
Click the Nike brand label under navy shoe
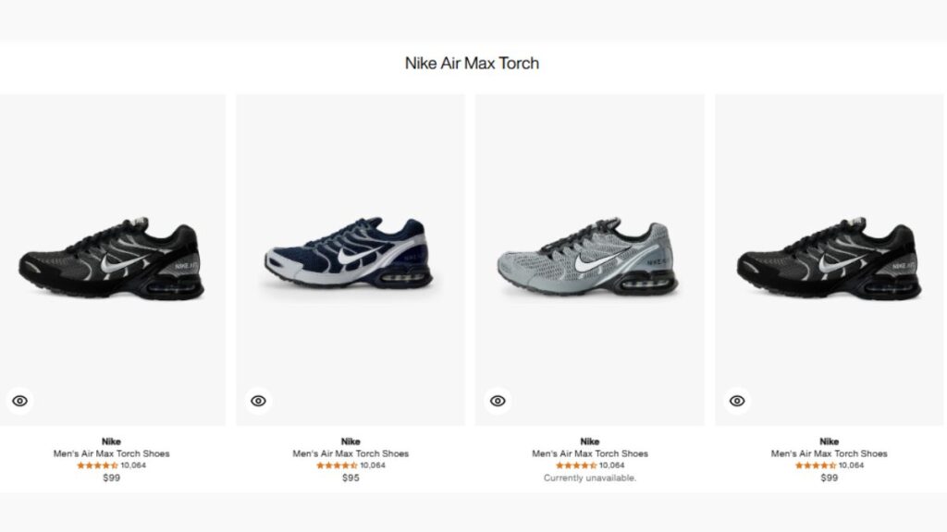[x=351, y=441]
